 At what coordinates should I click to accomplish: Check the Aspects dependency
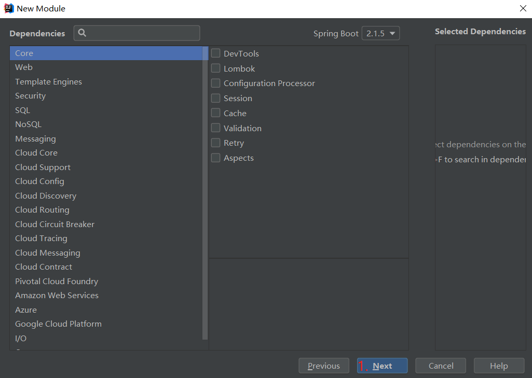click(216, 158)
